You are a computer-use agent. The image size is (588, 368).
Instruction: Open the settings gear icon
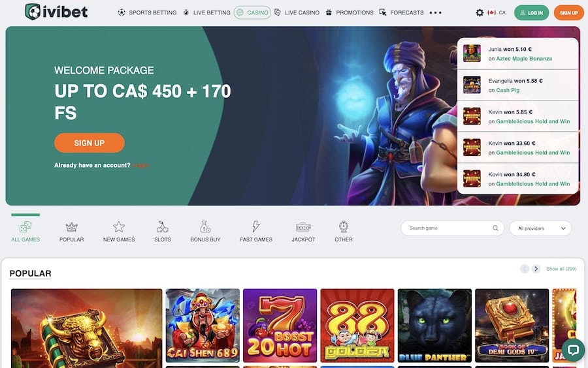(480, 13)
